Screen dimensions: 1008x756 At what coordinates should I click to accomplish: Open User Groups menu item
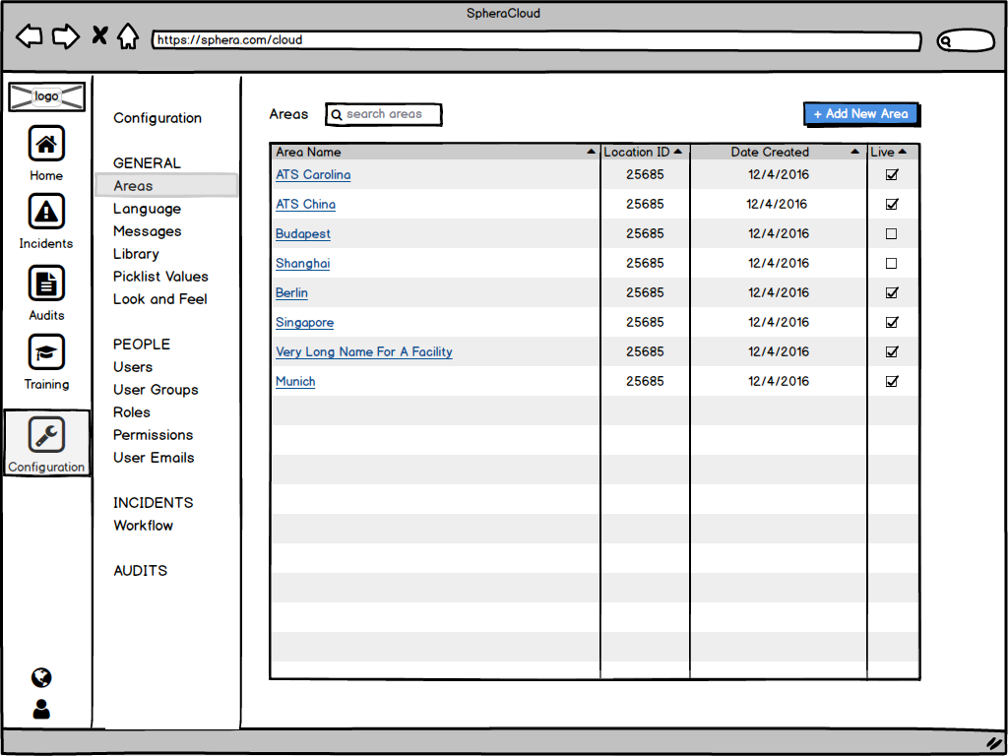(156, 390)
